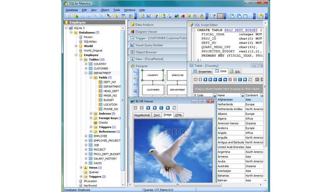Screen dimensions: 331x192
Task: Open the Object menu
Action: pos(105,10)
